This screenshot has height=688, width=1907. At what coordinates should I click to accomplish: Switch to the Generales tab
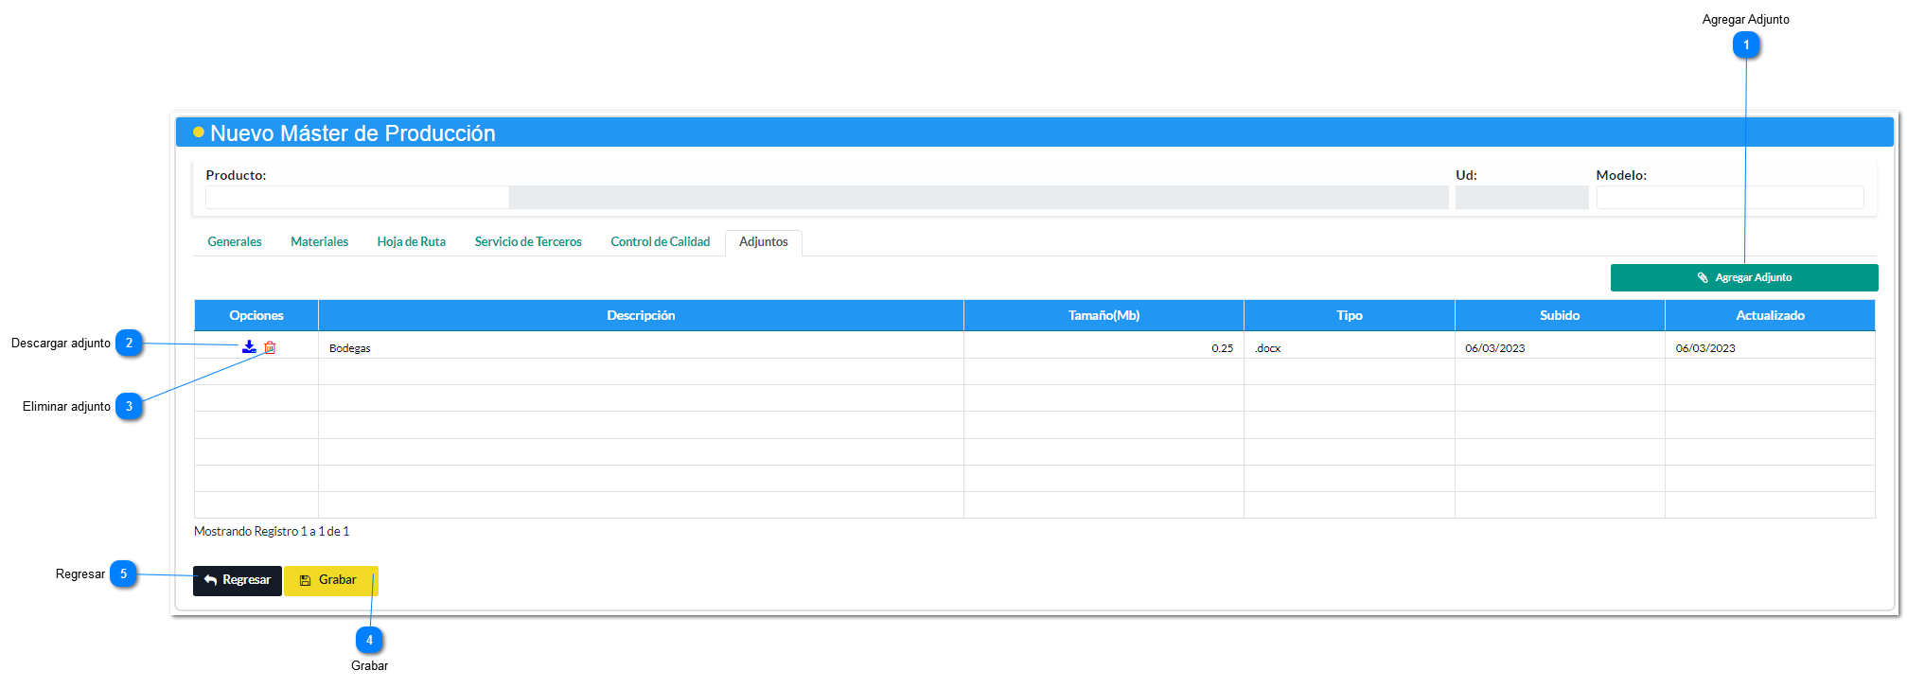[235, 242]
